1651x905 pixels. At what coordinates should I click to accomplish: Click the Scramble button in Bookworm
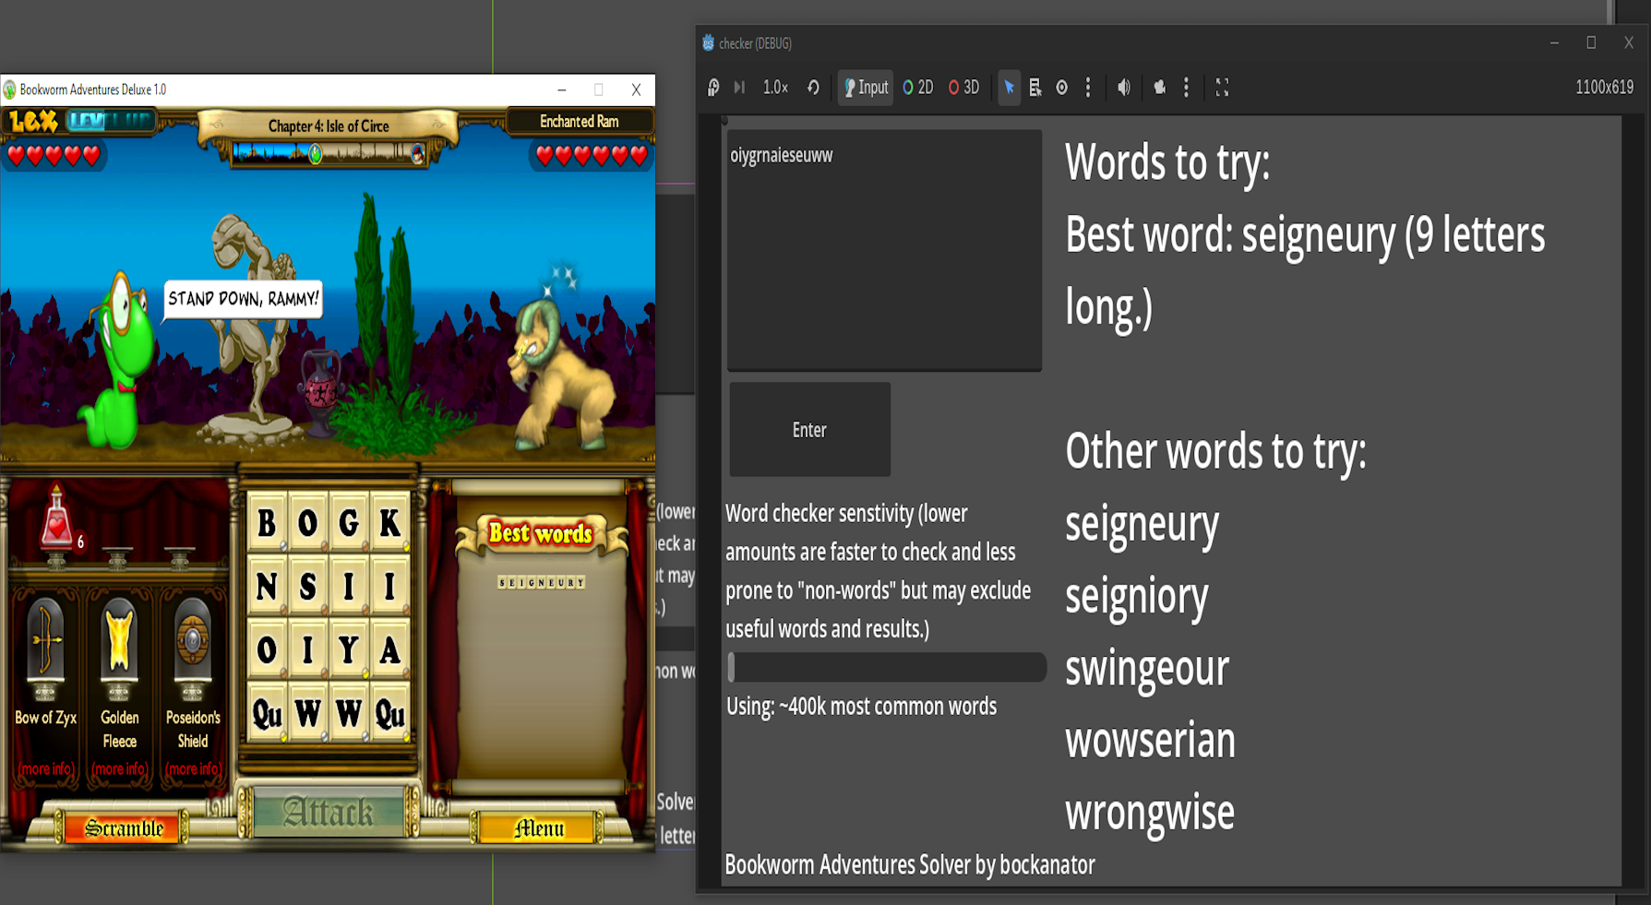click(x=124, y=828)
